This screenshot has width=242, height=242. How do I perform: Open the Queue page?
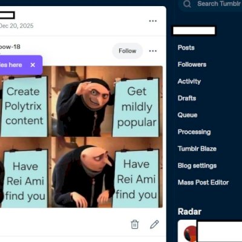pyautogui.click(x=188, y=115)
